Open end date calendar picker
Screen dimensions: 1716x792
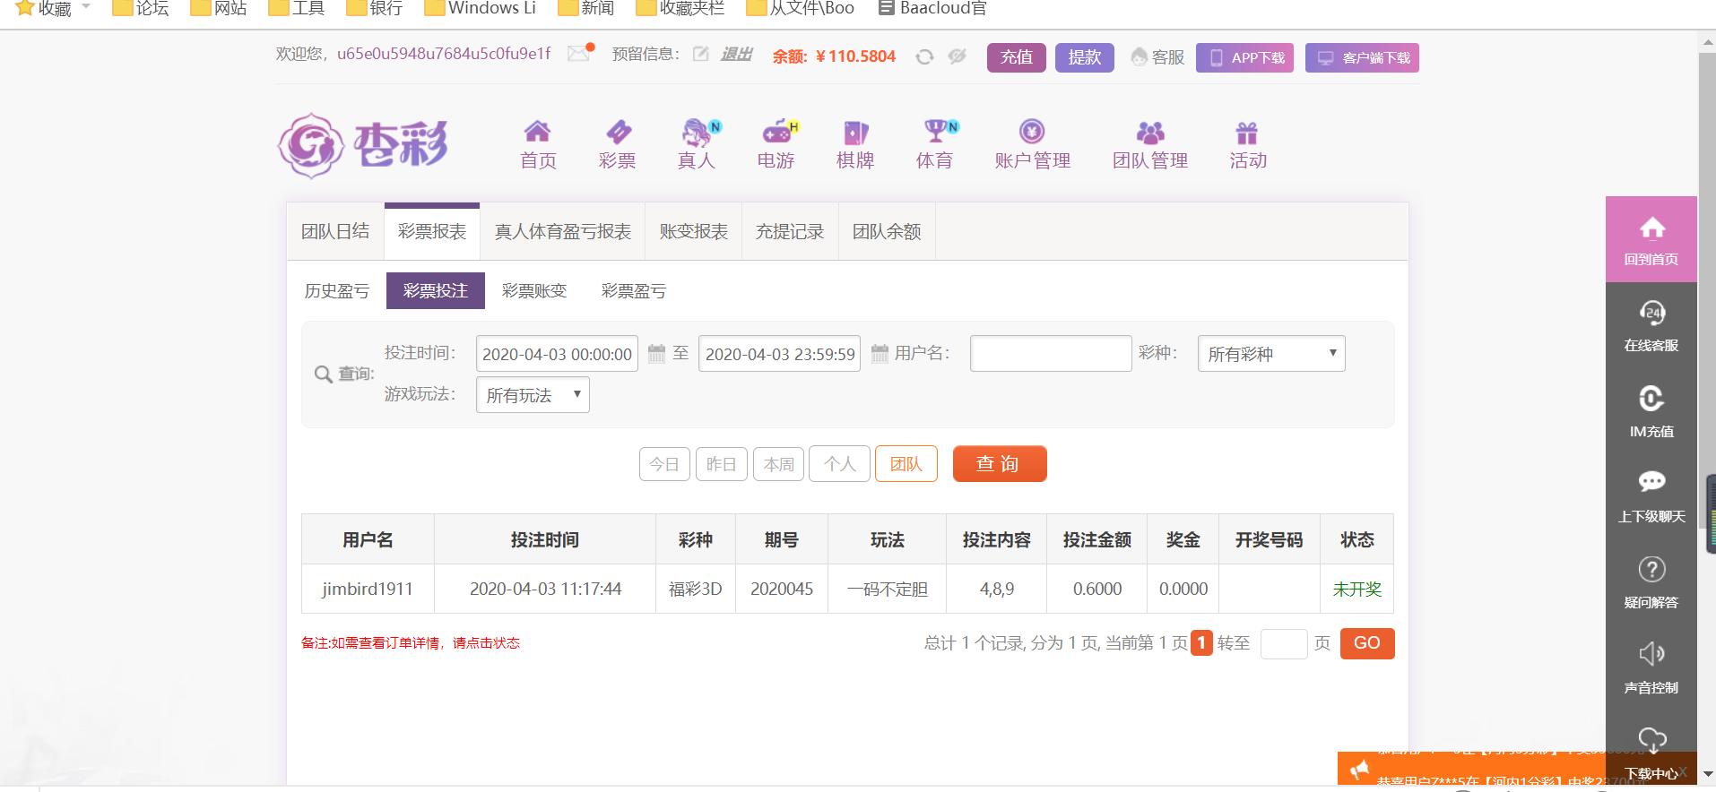pos(880,354)
